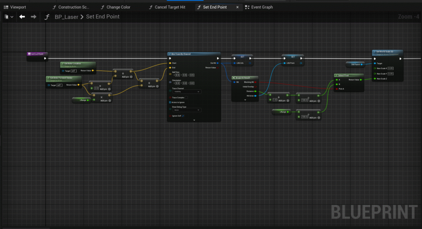Click the BP_Laser breadcrumb link
The image size is (422, 229).
66,17
